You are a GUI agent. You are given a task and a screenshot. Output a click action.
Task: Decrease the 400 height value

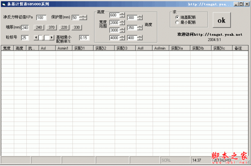click(x=140, y=39)
